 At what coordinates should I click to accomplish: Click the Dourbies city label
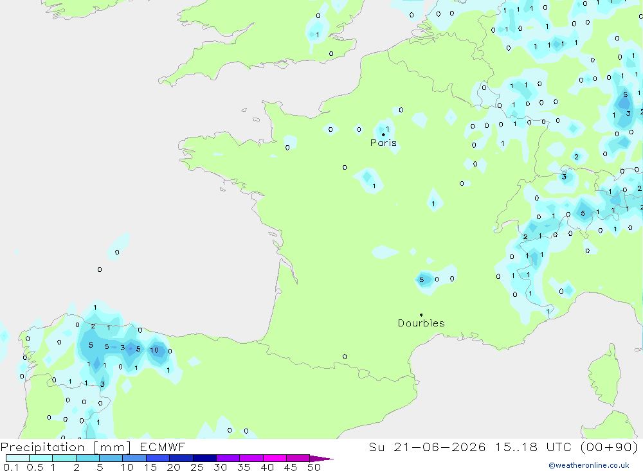tap(421, 323)
